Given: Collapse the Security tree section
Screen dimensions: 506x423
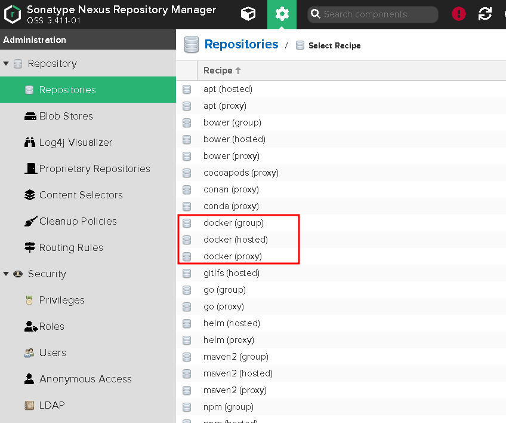Looking at the screenshot, I should pos(6,274).
